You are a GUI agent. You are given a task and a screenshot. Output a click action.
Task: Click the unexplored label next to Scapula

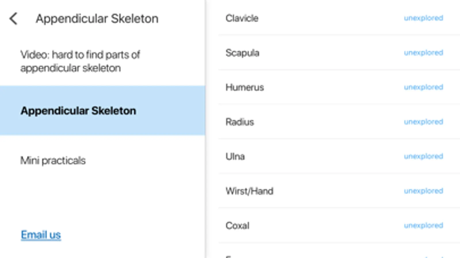point(423,53)
